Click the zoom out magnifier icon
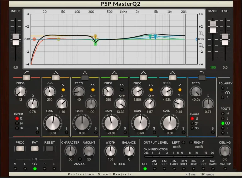This screenshot has height=178, width=242. coord(201,46)
